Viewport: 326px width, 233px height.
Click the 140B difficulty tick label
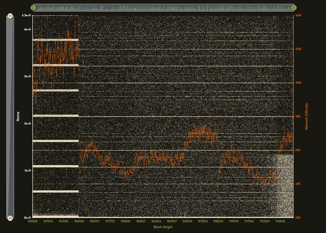pos(298,16)
